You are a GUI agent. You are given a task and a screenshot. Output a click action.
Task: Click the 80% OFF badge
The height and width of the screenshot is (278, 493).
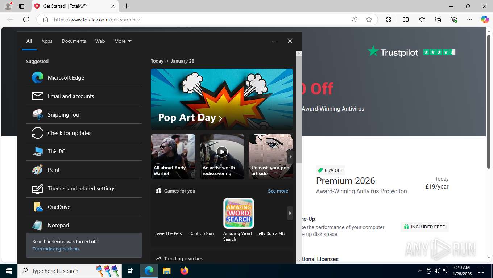coord(330,170)
